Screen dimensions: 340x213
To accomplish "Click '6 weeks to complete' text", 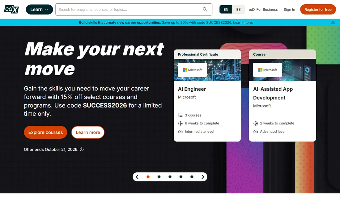I will [x=202, y=123].
